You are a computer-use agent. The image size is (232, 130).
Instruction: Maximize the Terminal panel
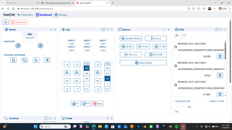pos(51,118)
